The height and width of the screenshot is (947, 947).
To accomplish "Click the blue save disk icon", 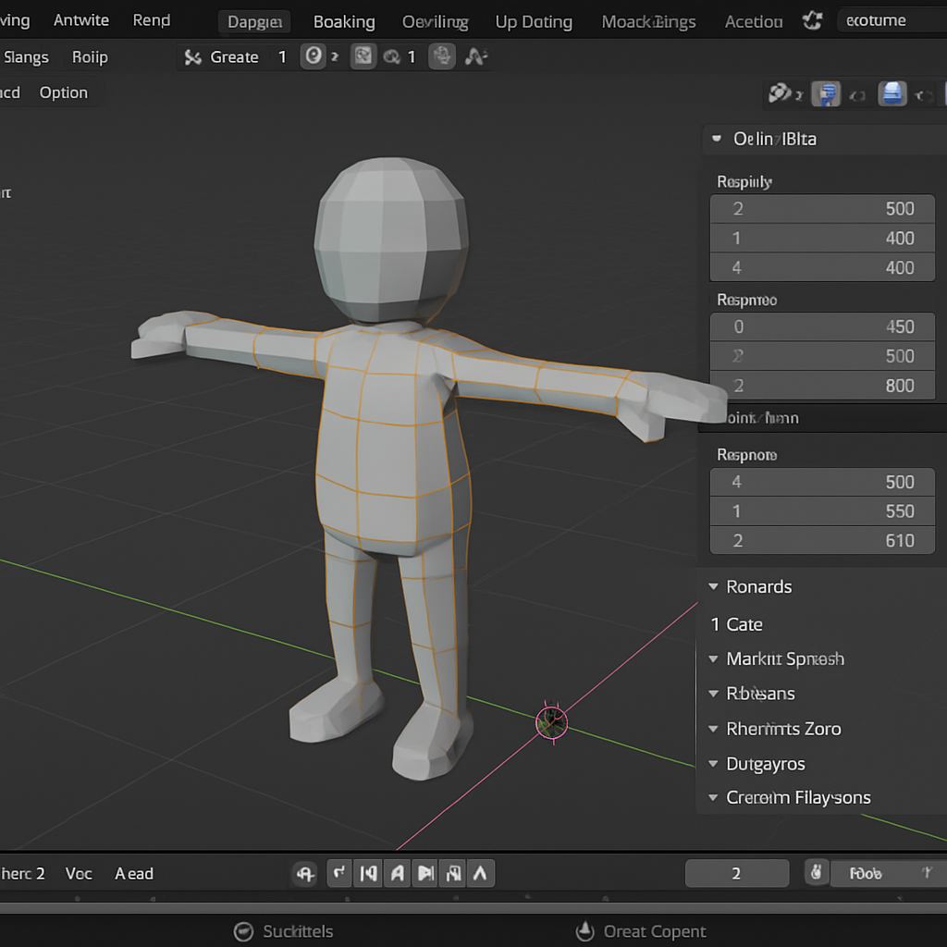I will coord(892,93).
